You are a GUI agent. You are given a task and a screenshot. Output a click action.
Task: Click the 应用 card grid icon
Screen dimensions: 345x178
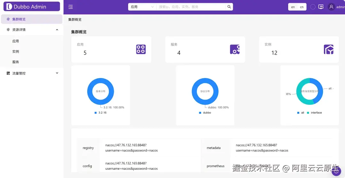(x=141, y=49)
